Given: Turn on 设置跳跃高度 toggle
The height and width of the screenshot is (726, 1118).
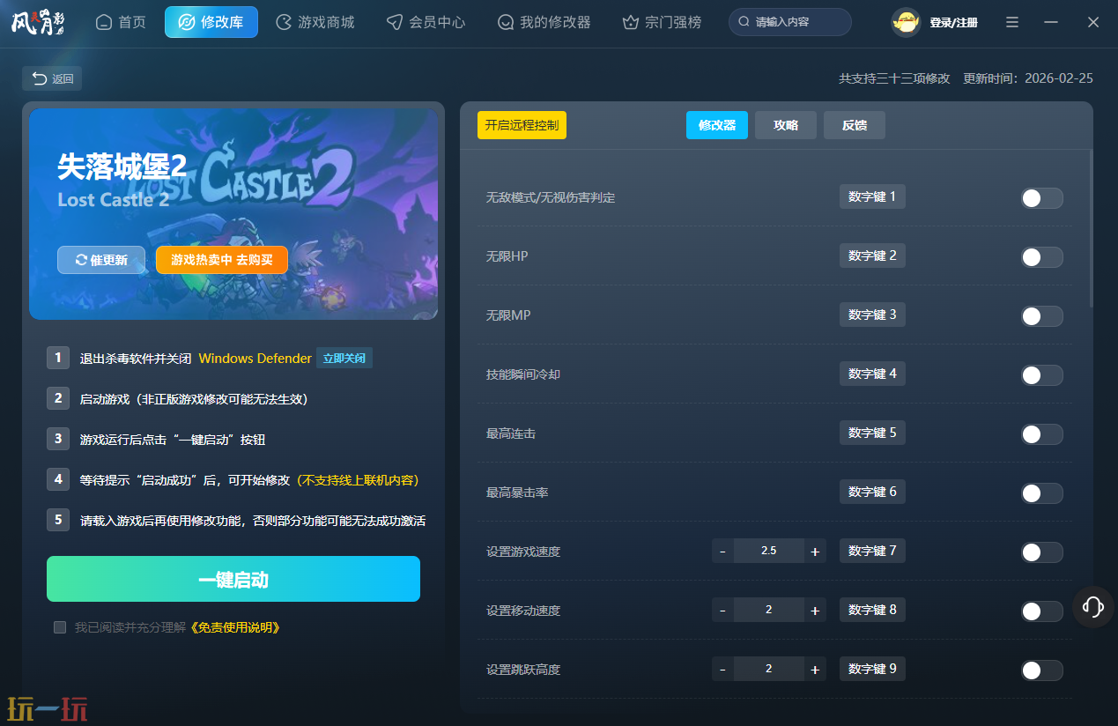Looking at the screenshot, I should (1041, 670).
